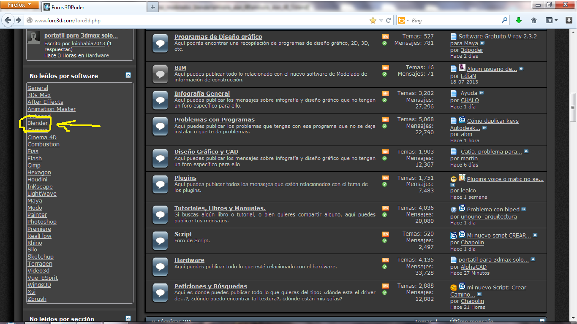The image size is (577, 324).
Task: Open the RSS feed icon in the BIM row
Action: (x=385, y=67)
